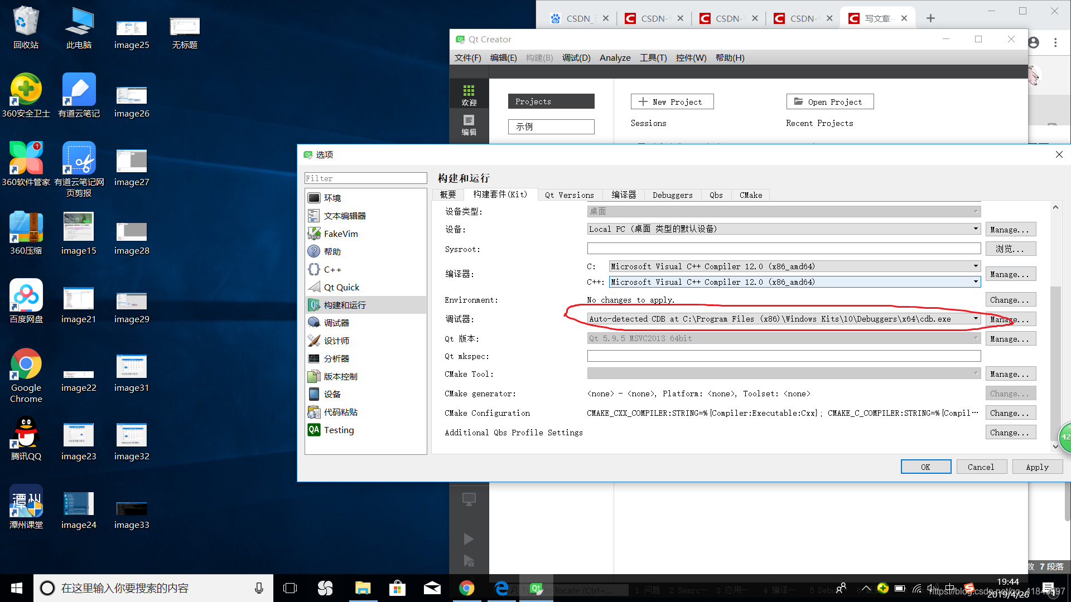The image size is (1071, 602).
Task: Select FakeVim in left panel
Action: [341, 233]
